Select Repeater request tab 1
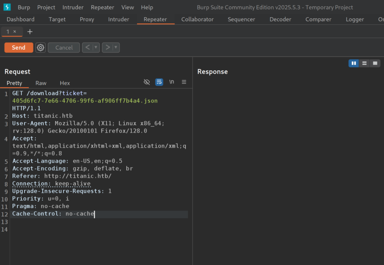This screenshot has width=384, height=265. [8, 32]
